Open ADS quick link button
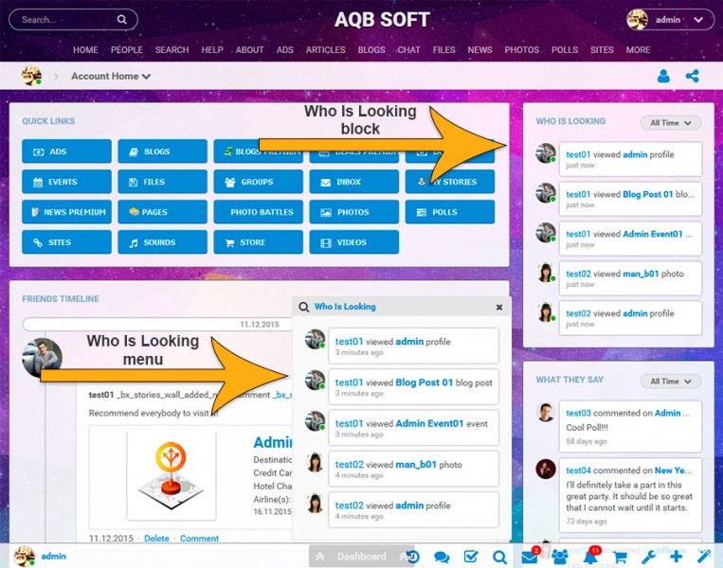723x568 pixels. point(66,151)
